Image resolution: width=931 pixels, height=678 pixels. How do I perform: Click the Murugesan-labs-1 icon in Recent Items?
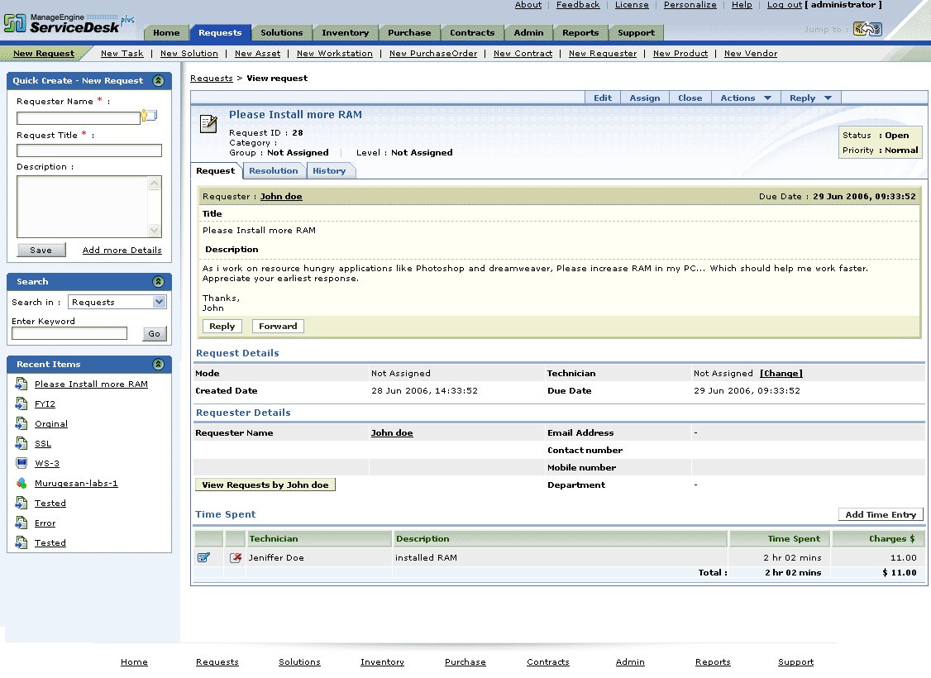tap(21, 483)
